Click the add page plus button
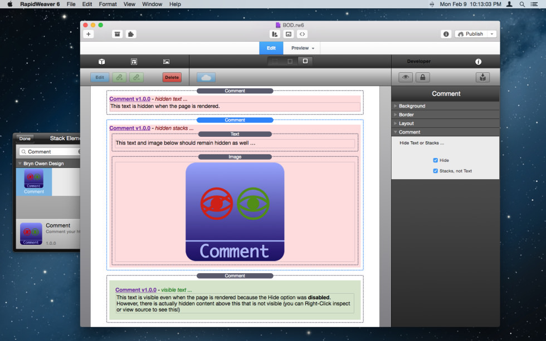Screen dimensions: 546x341 89,34
